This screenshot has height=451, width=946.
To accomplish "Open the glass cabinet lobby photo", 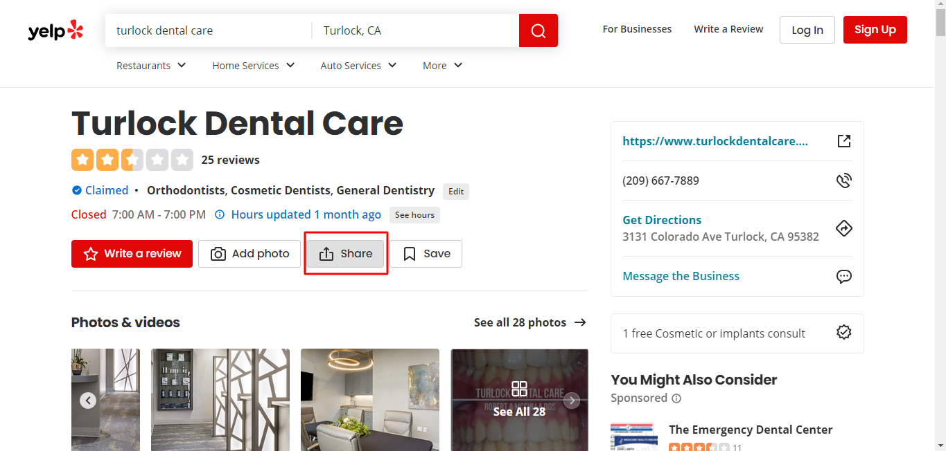I will pyautogui.click(x=220, y=400).
